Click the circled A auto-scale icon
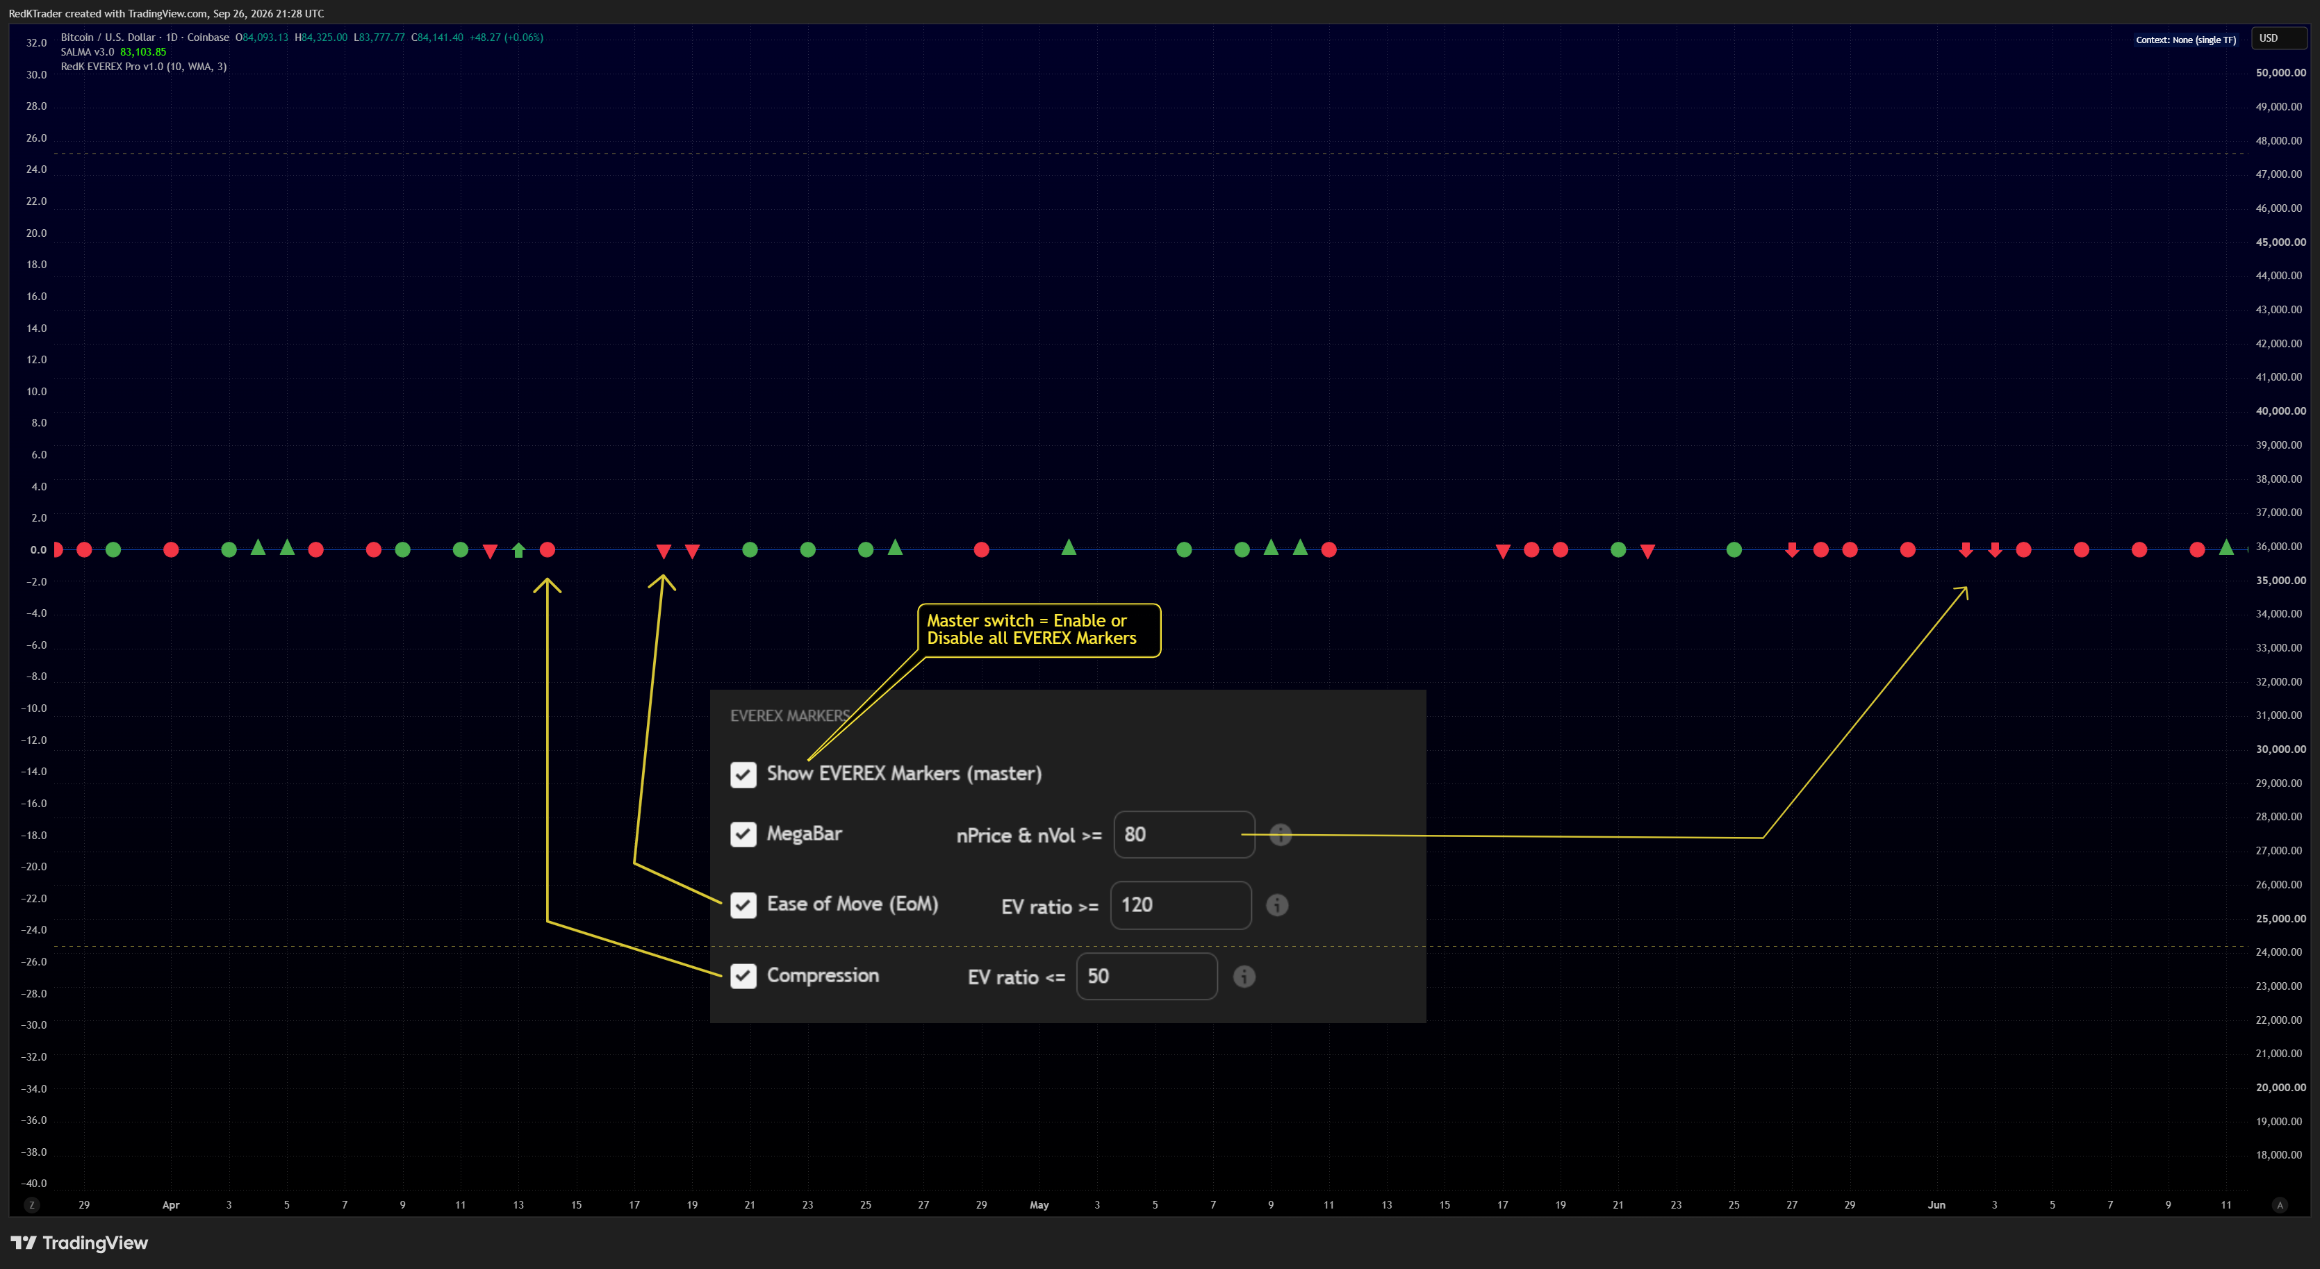 2280,1205
